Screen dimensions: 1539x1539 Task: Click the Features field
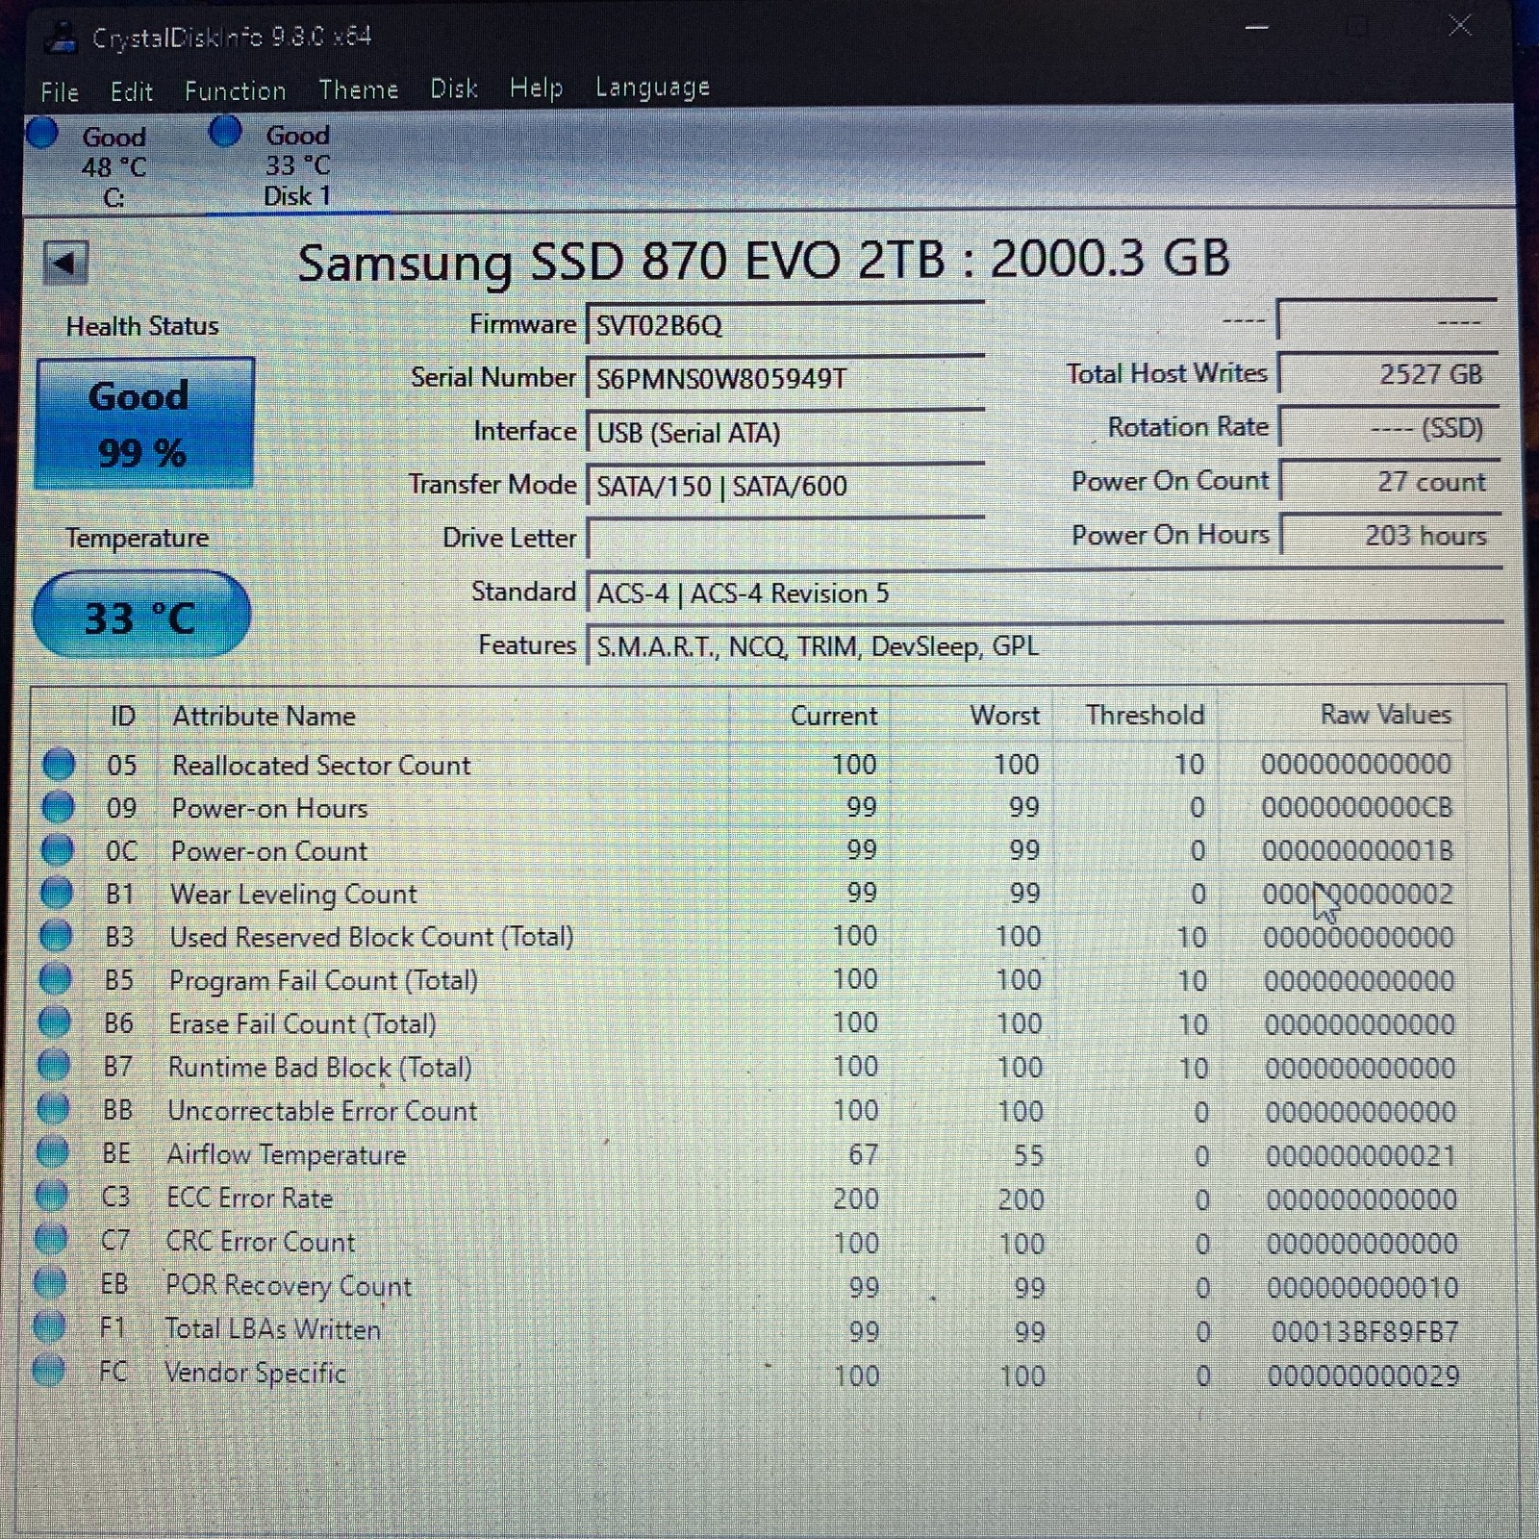[1045, 645]
